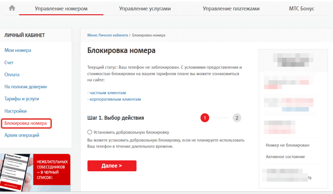The height and width of the screenshot is (194, 333).
Task: Click step 2 indicator circle
Action: (237, 118)
